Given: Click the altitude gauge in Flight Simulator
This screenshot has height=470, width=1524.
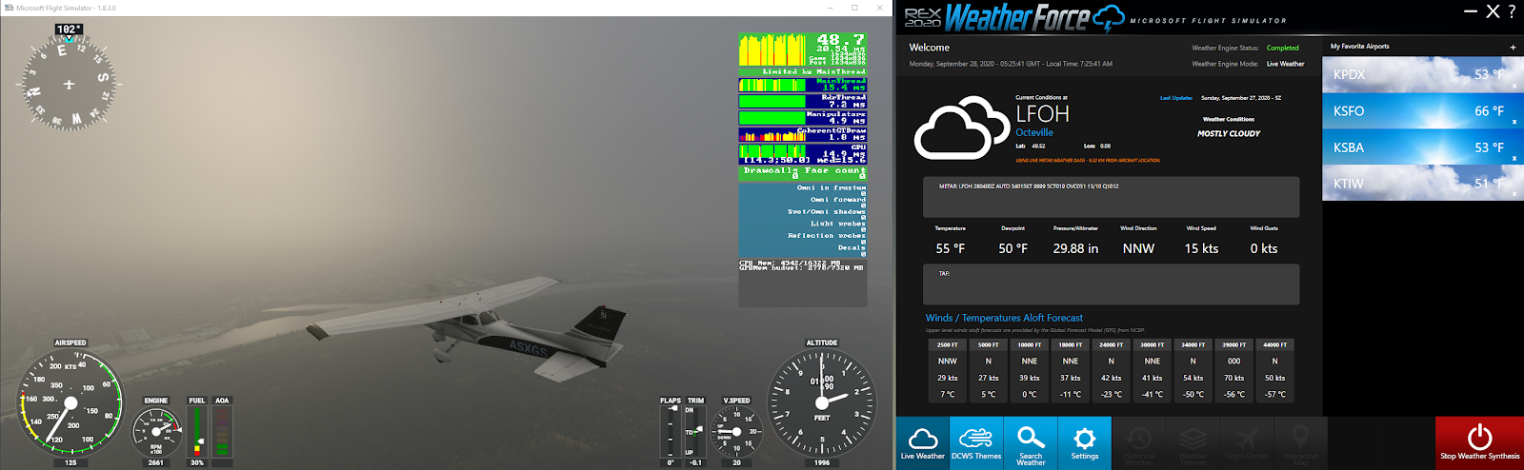Looking at the screenshot, I should (822, 403).
